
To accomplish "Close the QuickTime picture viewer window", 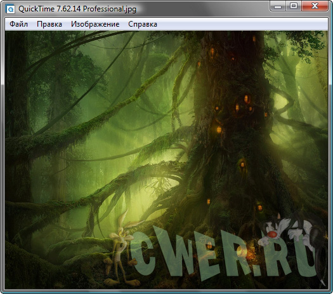I will [x=315, y=6].
